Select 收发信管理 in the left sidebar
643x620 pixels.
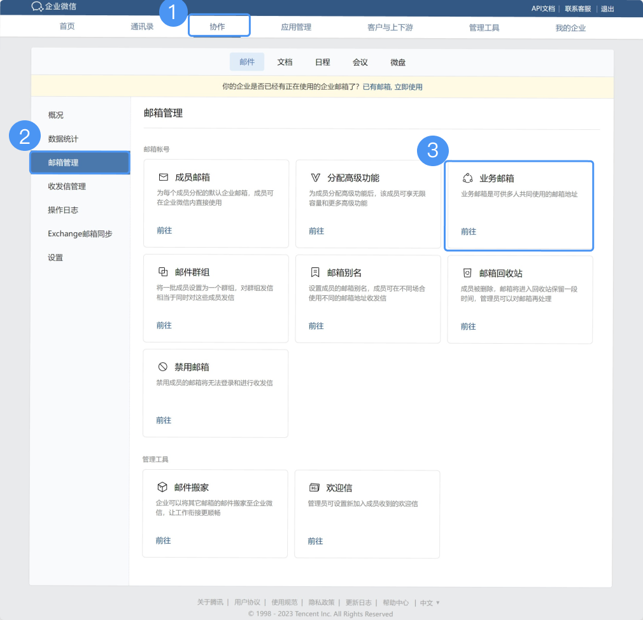point(67,187)
